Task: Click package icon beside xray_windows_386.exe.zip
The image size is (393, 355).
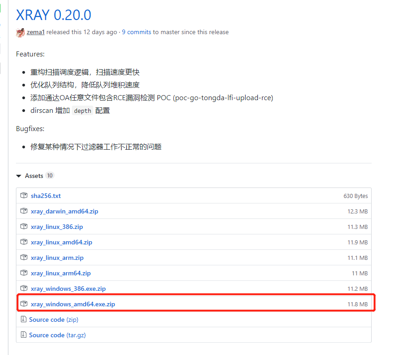Action: tap(24, 288)
